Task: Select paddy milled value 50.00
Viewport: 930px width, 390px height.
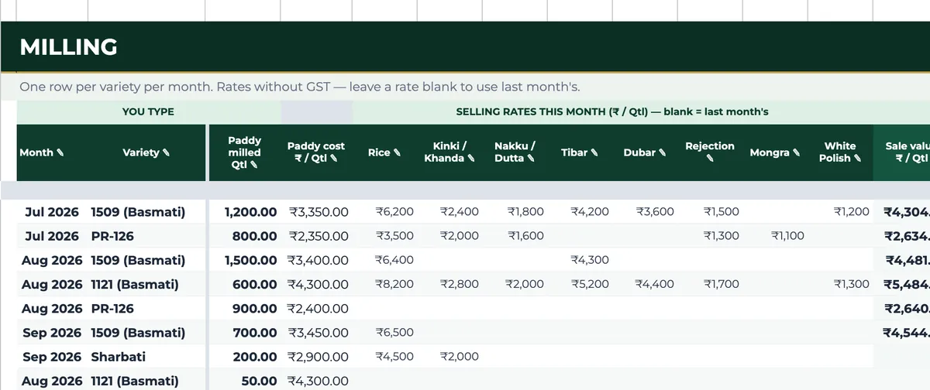Action: 259,381
